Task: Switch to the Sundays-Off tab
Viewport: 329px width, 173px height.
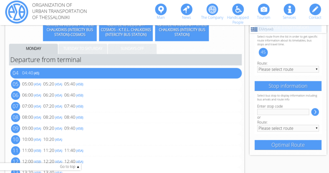Action: click(132, 49)
